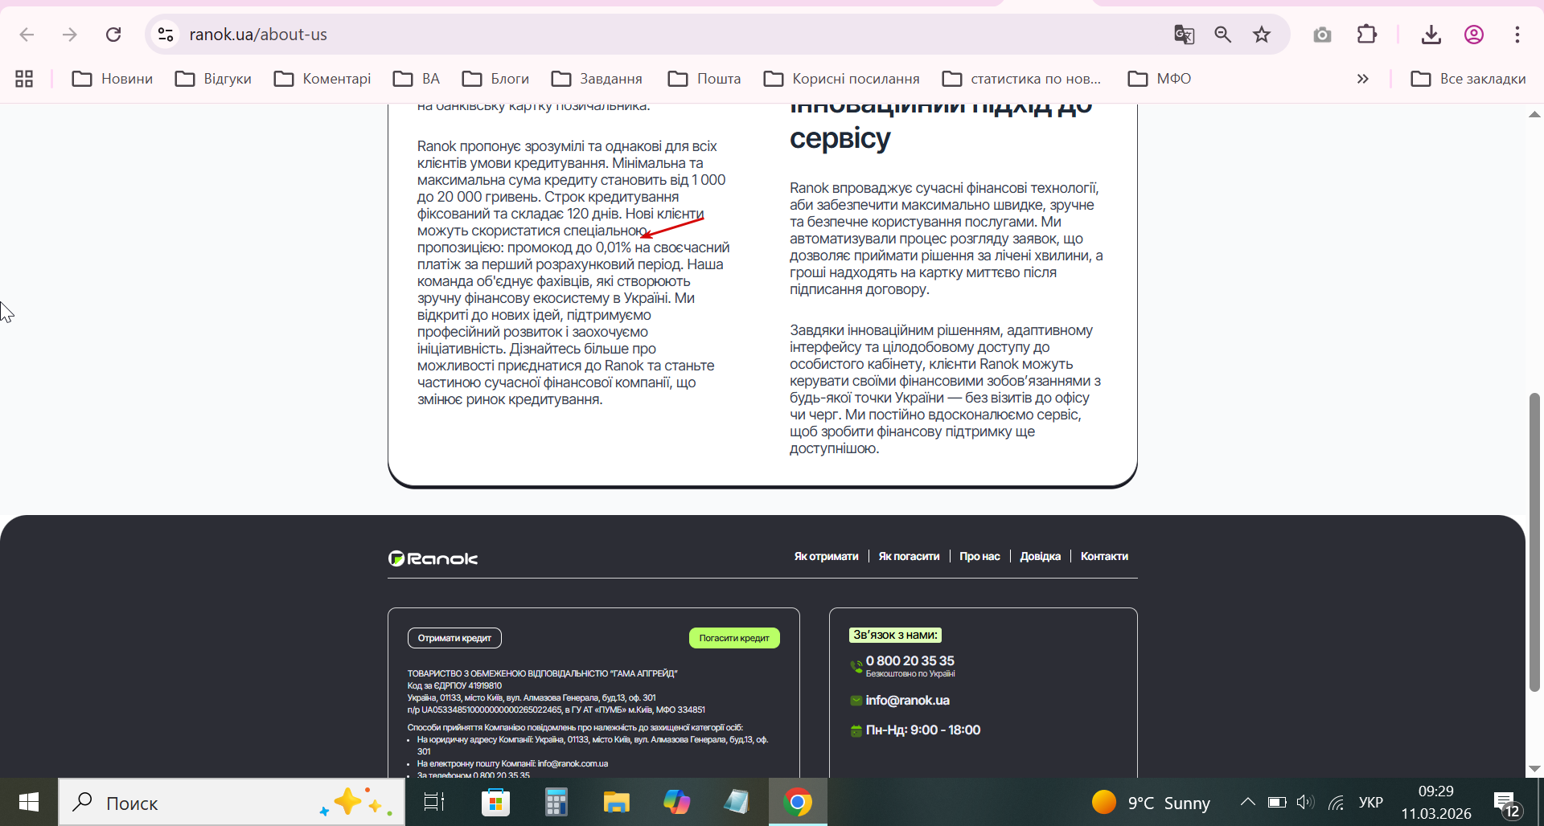Click the Google Translate page icon
Screen dimensions: 1544x826
tap(1184, 35)
